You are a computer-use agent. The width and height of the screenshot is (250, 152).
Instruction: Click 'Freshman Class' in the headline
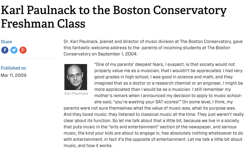[43, 24]
